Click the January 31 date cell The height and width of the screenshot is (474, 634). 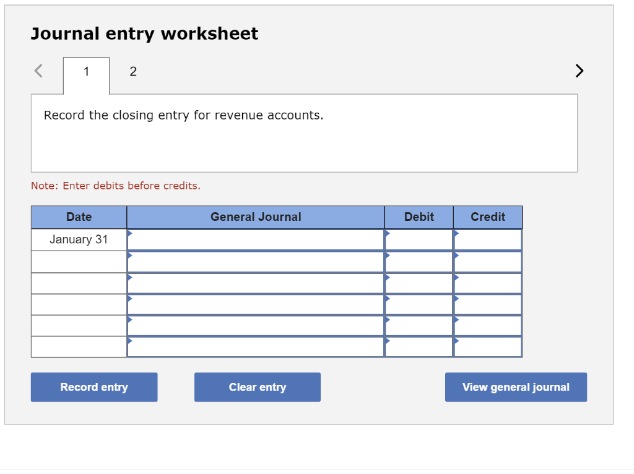coord(79,239)
